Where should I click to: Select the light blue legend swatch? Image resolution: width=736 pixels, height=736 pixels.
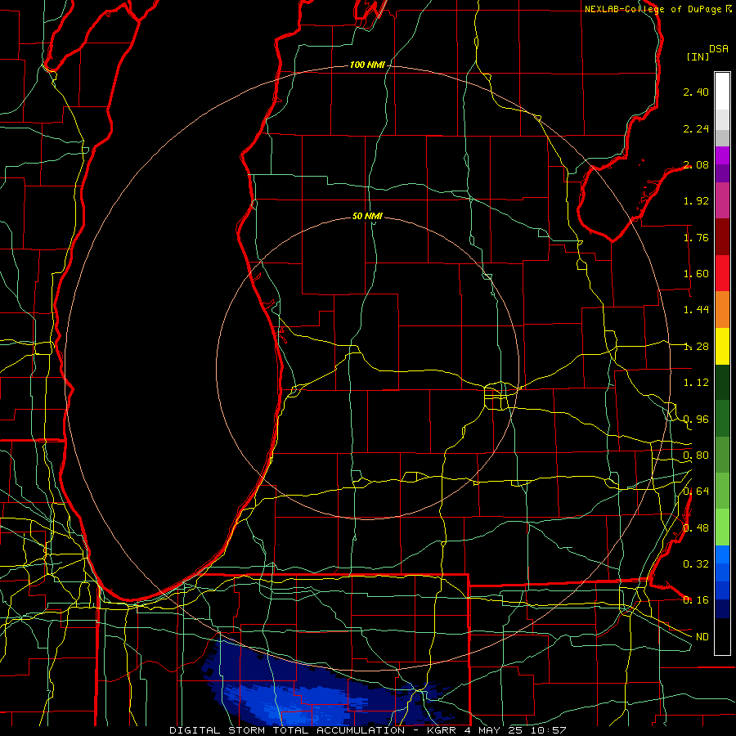click(x=722, y=554)
